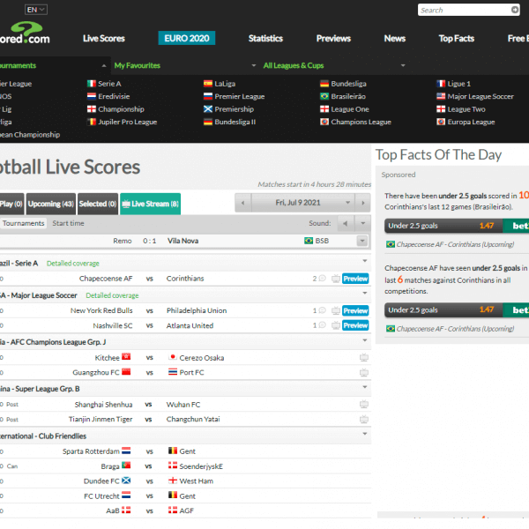Image resolution: width=529 pixels, height=529 pixels.
Task: Click the Scottish Premiership flag icon
Action: [x=208, y=109]
